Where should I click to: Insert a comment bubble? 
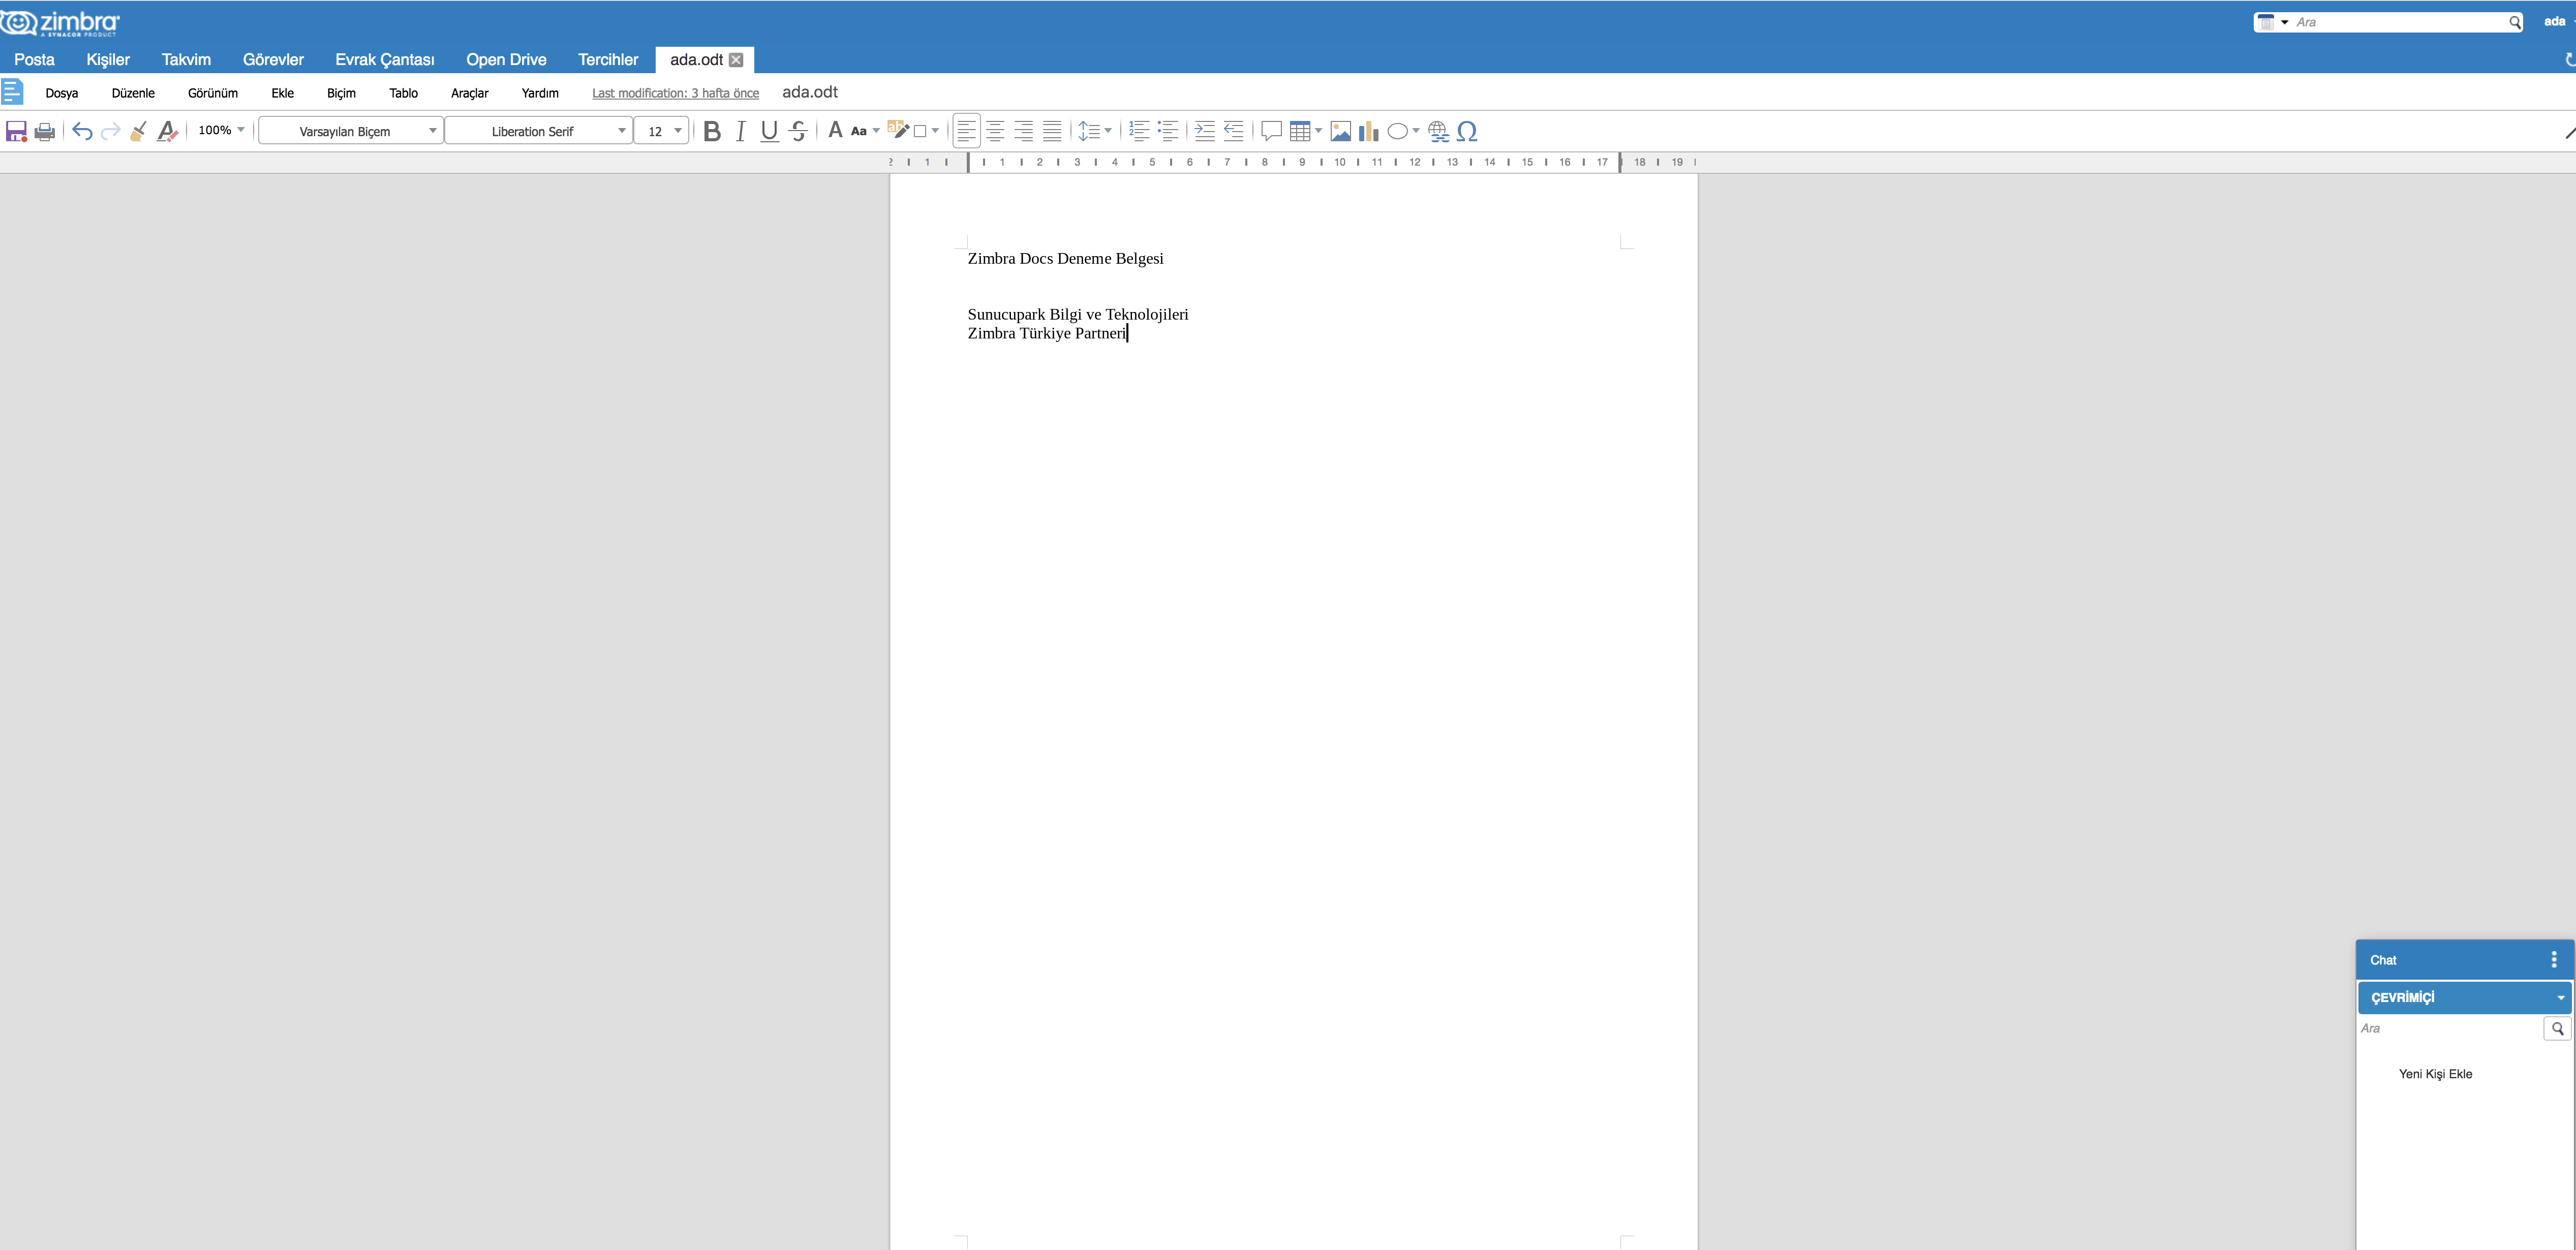point(1271,131)
